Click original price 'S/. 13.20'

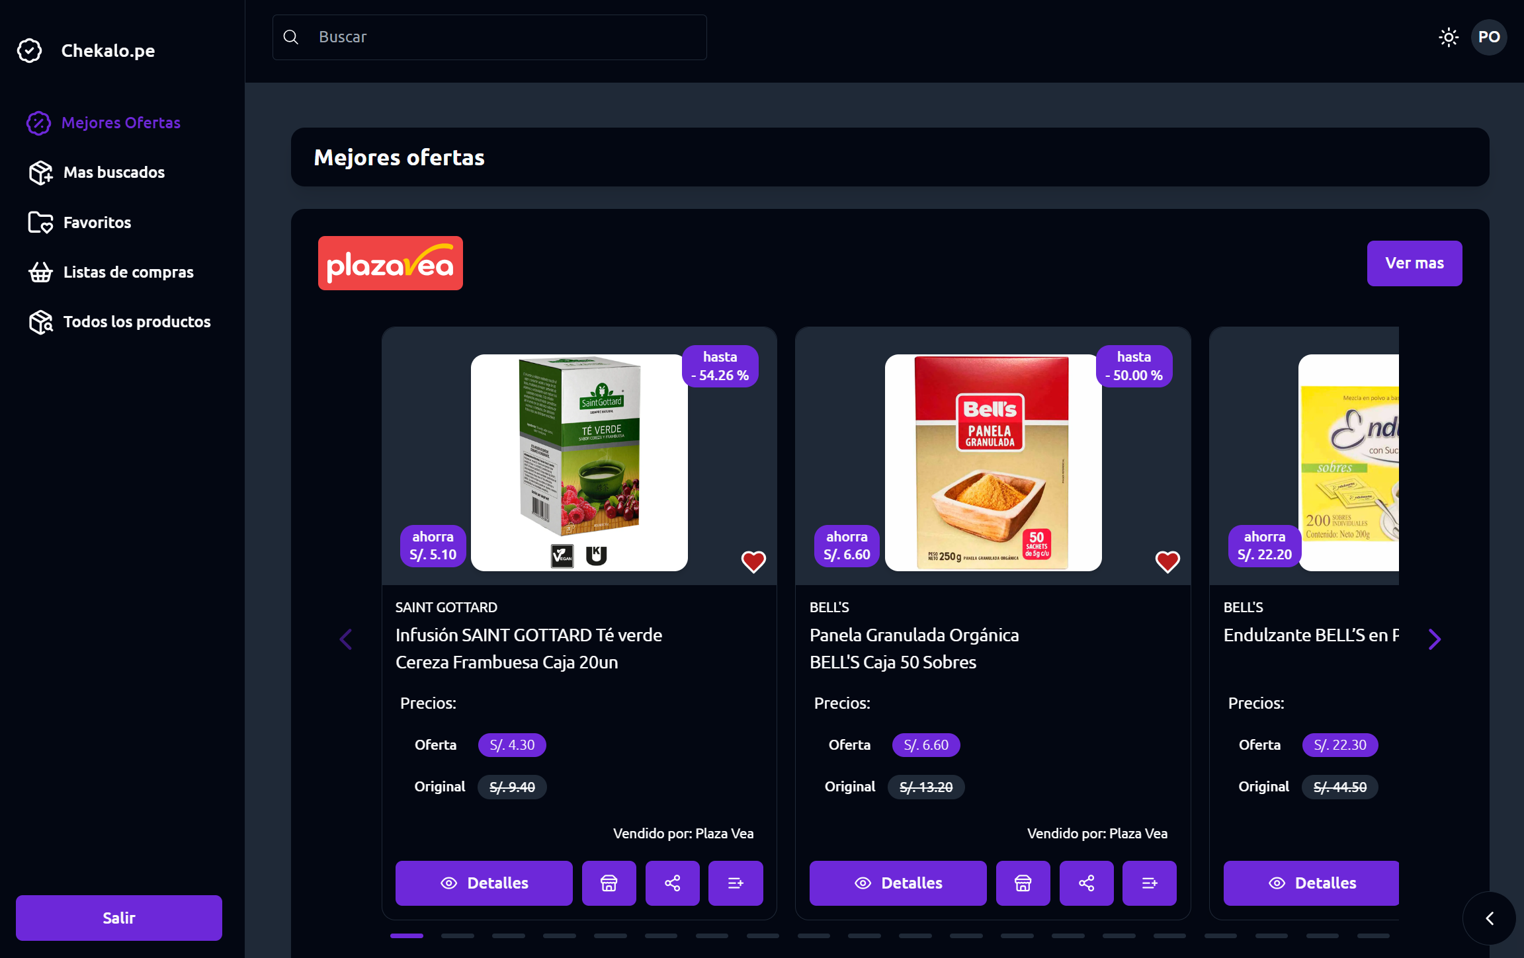tap(926, 787)
